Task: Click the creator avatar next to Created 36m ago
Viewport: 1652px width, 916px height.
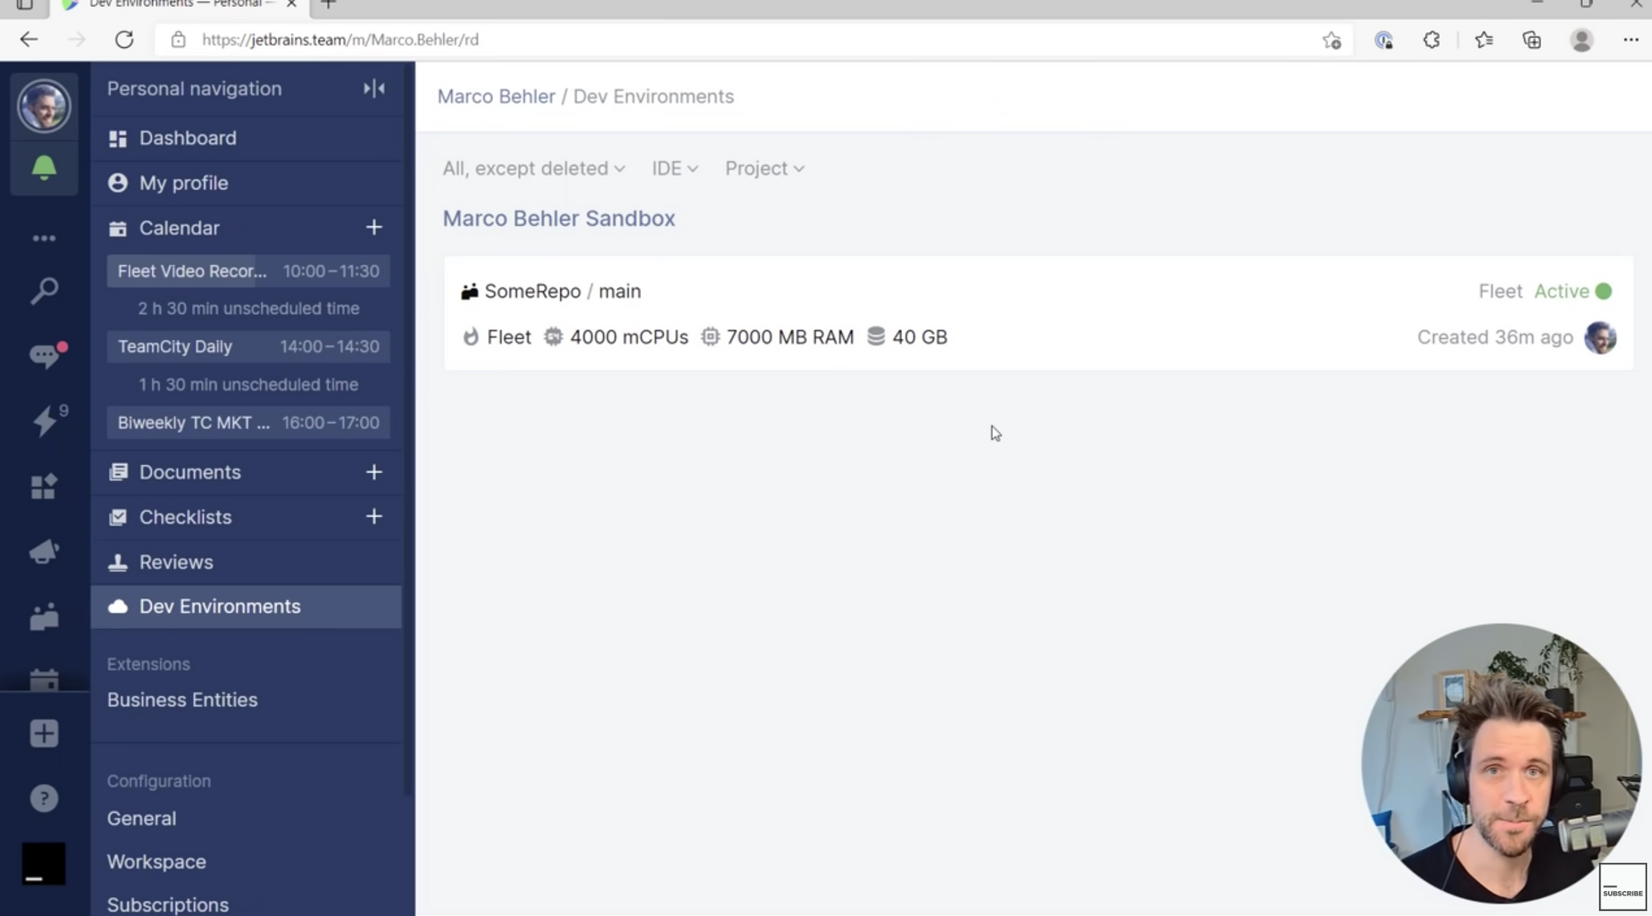Action: click(x=1600, y=337)
